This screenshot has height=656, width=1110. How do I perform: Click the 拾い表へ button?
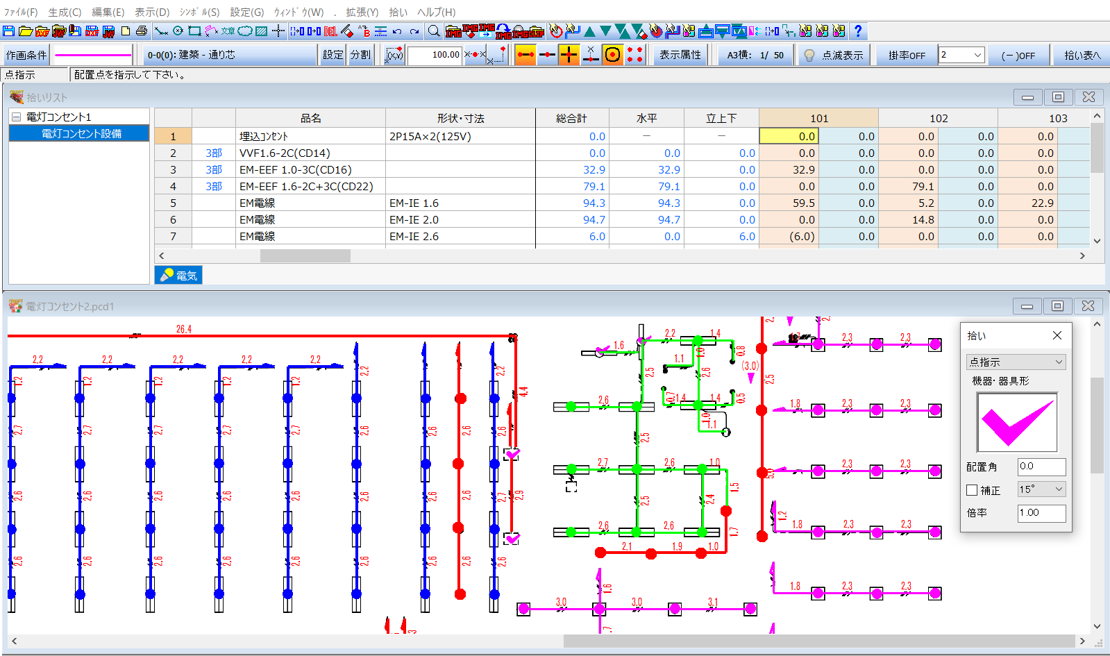[x=1082, y=55]
